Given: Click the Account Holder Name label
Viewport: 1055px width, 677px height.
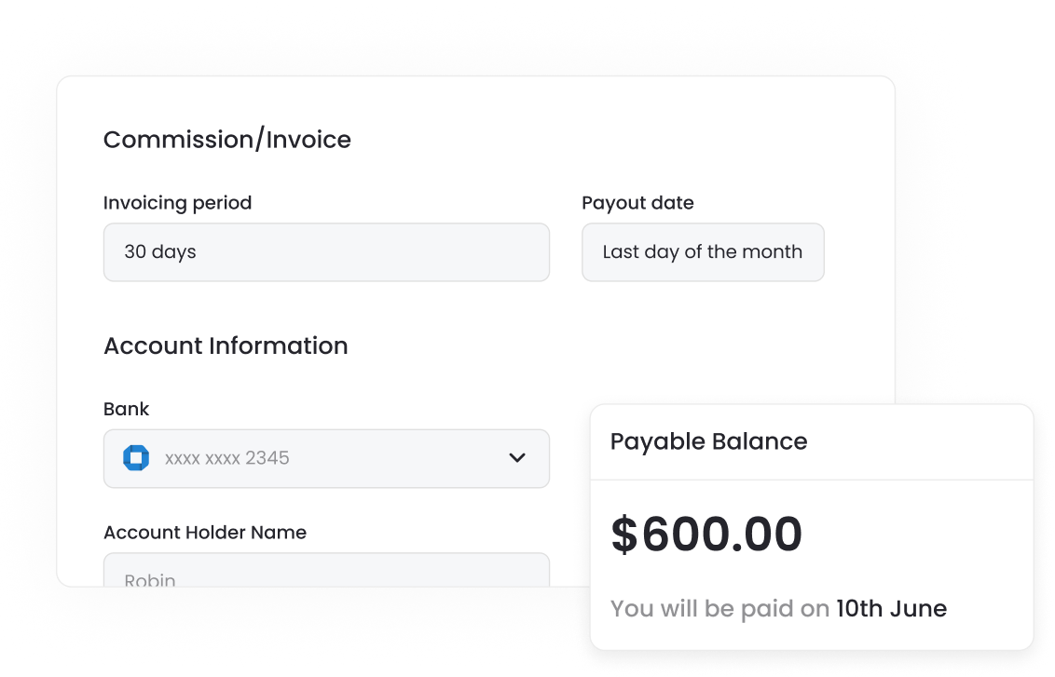Looking at the screenshot, I should tap(205, 533).
